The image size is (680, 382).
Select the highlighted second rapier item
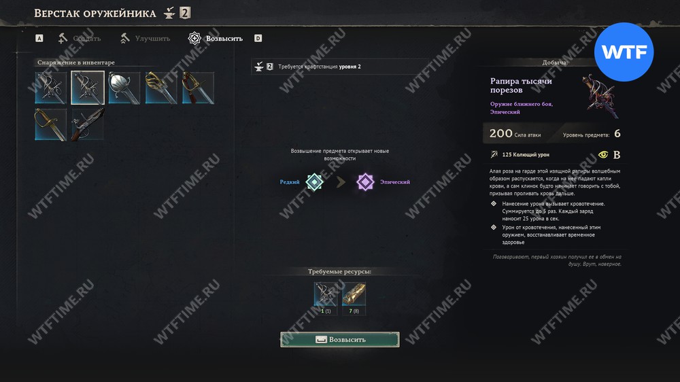(88, 88)
